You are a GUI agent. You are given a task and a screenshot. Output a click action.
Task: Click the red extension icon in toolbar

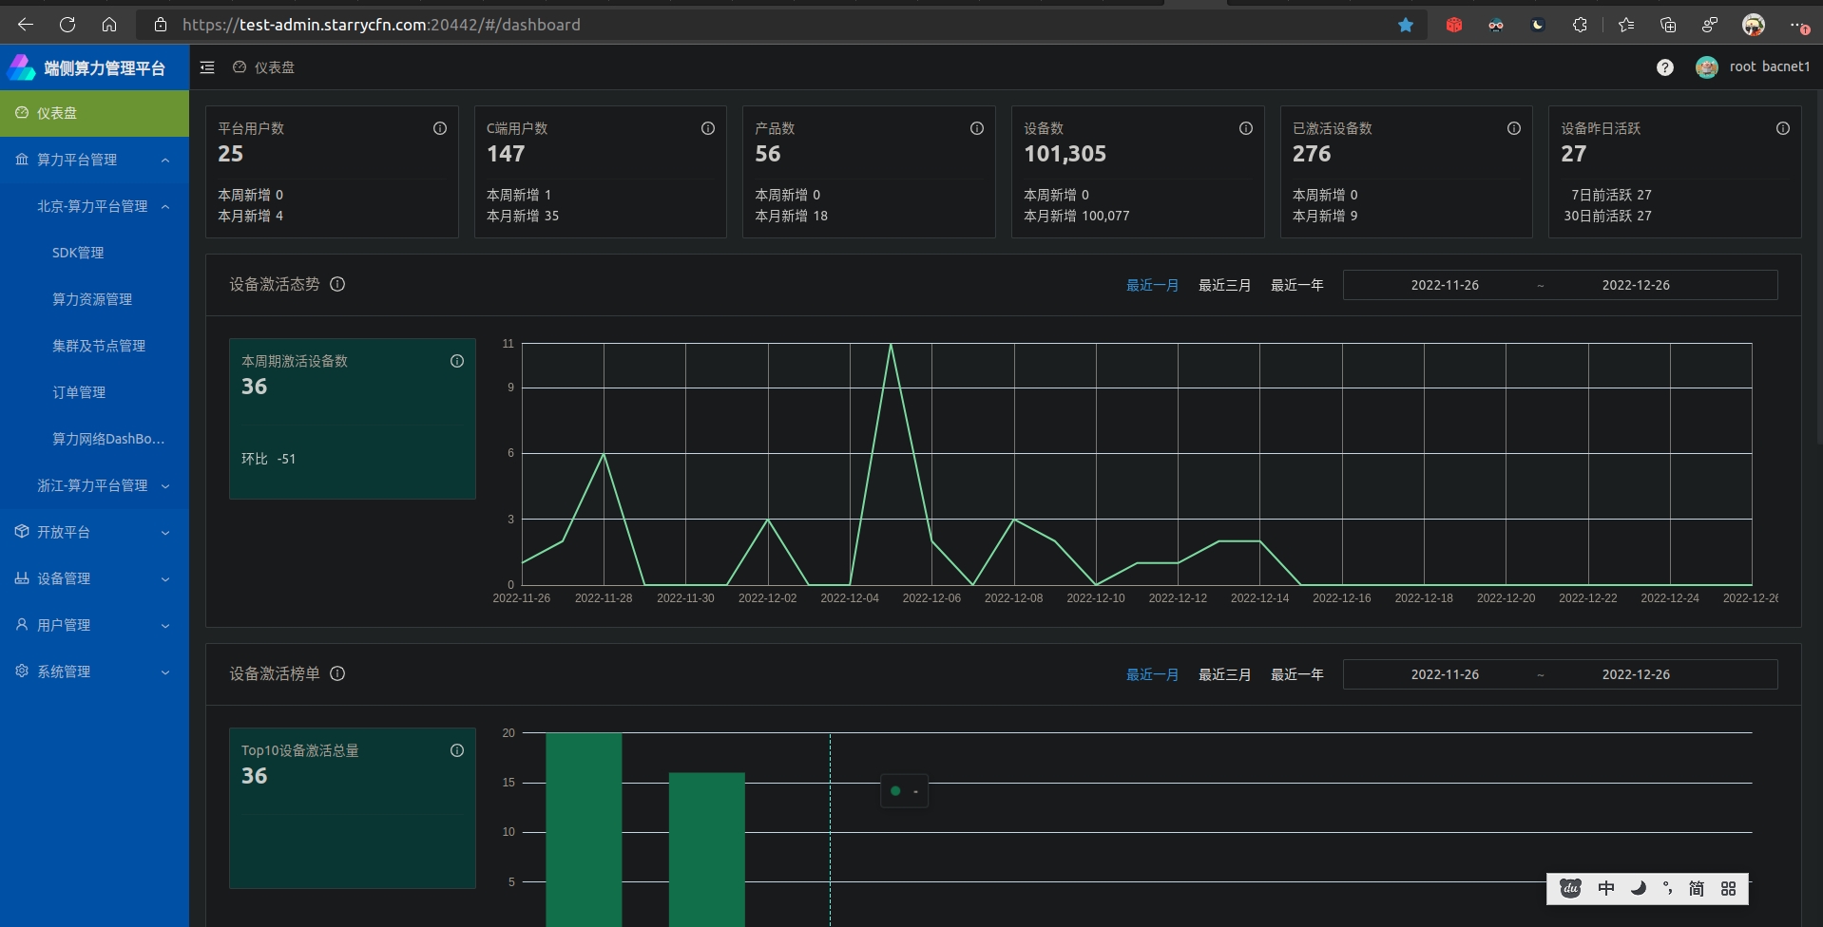1454,25
